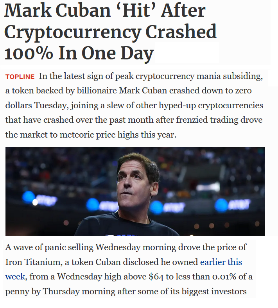This screenshot has width=278, height=308.
Task: Click 'billionaire Mark Cuban' in topline paragraph
Action: [122, 91]
